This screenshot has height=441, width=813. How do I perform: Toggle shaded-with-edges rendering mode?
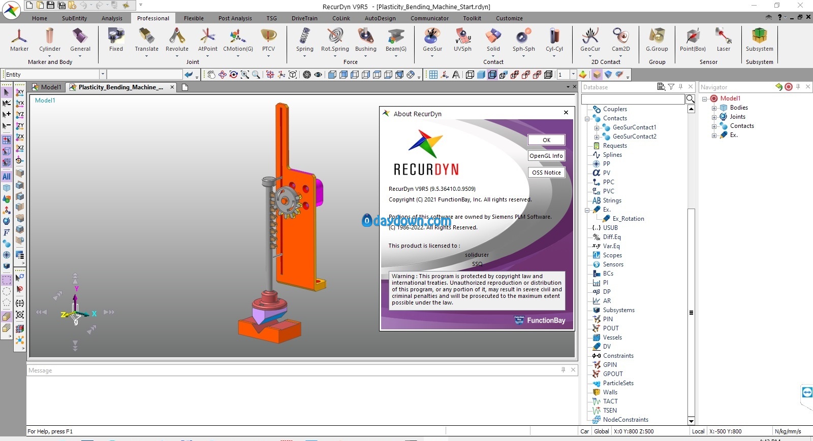[x=492, y=75]
